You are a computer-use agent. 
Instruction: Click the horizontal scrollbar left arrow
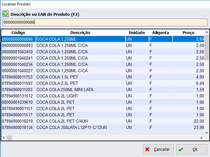pyautogui.click(x=4, y=138)
